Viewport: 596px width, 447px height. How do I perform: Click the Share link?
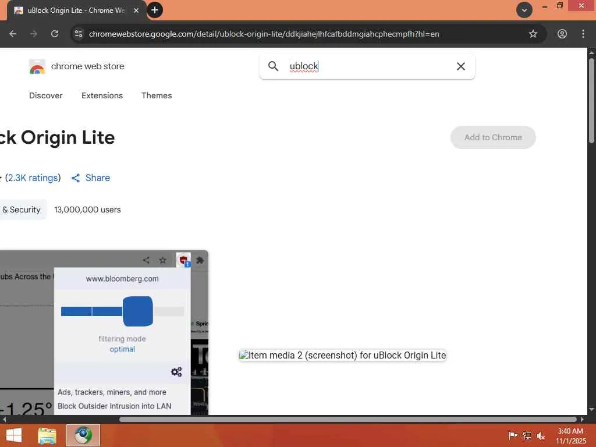click(x=98, y=178)
